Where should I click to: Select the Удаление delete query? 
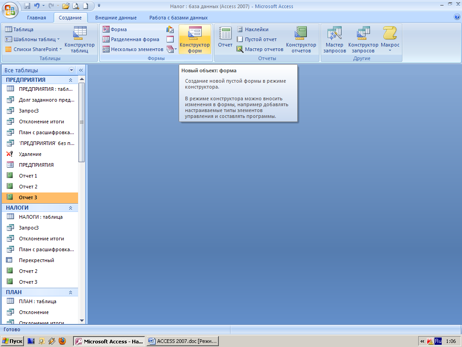pyautogui.click(x=40, y=154)
